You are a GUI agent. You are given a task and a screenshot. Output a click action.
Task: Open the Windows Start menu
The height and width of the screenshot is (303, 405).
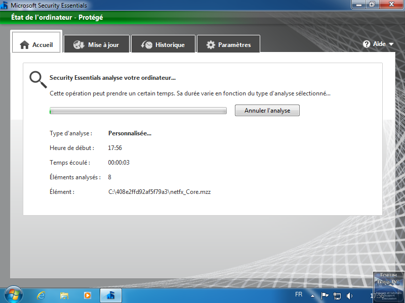point(13,295)
